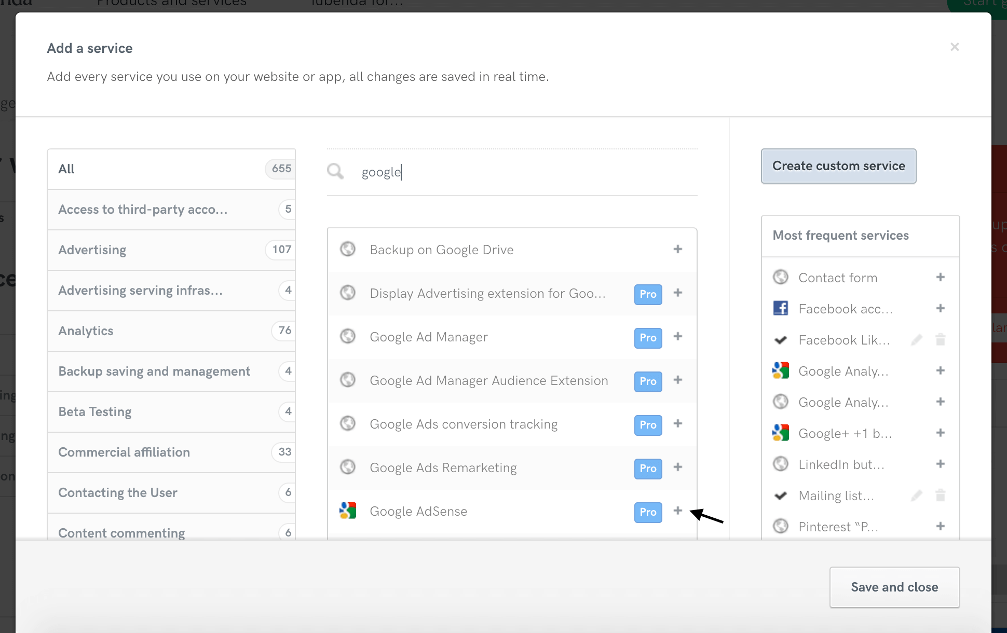The width and height of the screenshot is (1007, 633).
Task: Toggle the checkmark next to Facebook Like
Action: (781, 340)
